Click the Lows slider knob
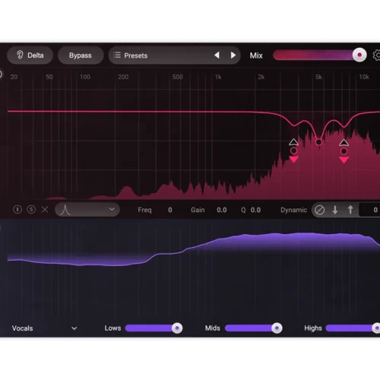 pos(177,328)
